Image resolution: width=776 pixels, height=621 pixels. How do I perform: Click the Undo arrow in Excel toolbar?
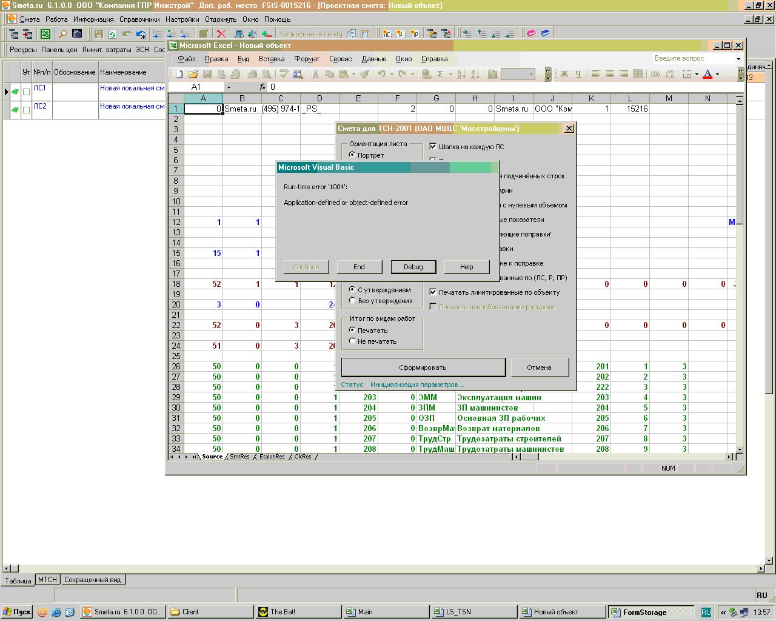coord(382,74)
